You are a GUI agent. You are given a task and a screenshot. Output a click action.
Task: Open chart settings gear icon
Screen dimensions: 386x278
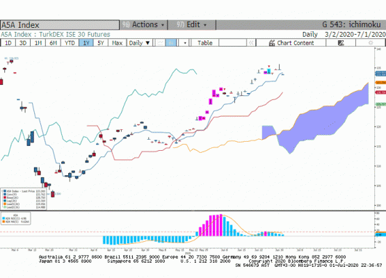coord(370,43)
